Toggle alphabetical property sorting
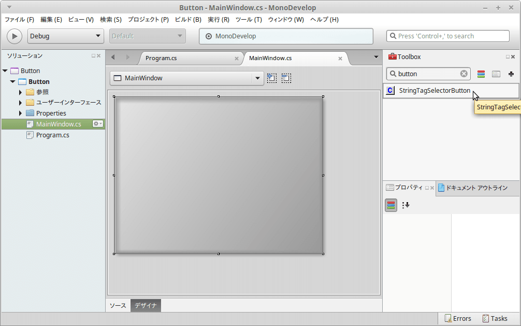This screenshot has height=326, width=521. [x=406, y=205]
